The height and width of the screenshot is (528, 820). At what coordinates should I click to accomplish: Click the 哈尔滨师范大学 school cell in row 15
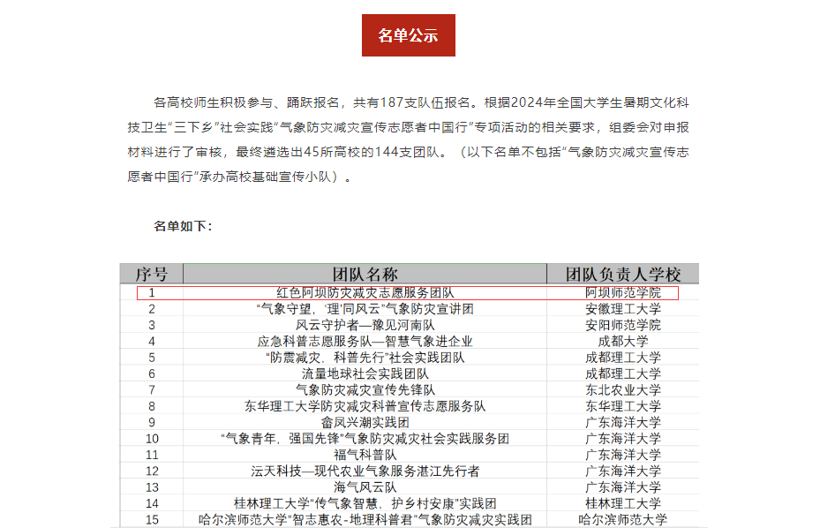(x=622, y=519)
